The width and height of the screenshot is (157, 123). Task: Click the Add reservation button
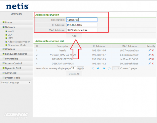point(74,36)
